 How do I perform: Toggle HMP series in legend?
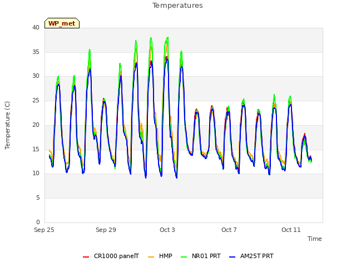coord(160,256)
